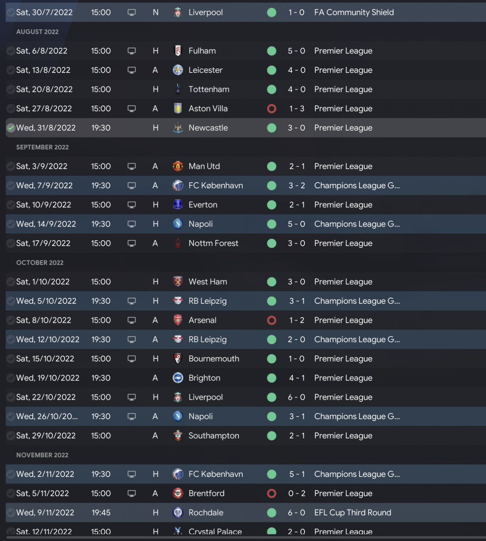Toggle the checkmark for Newcastle fixture
The image size is (486, 541).
pos(11,128)
